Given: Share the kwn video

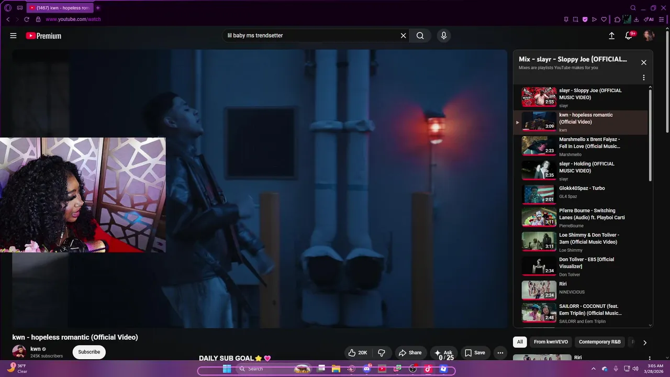Looking at the screenshot, I should [x=409, y=352].
